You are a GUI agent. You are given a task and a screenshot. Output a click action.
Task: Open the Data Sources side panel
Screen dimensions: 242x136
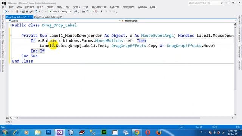pos(3,66)
